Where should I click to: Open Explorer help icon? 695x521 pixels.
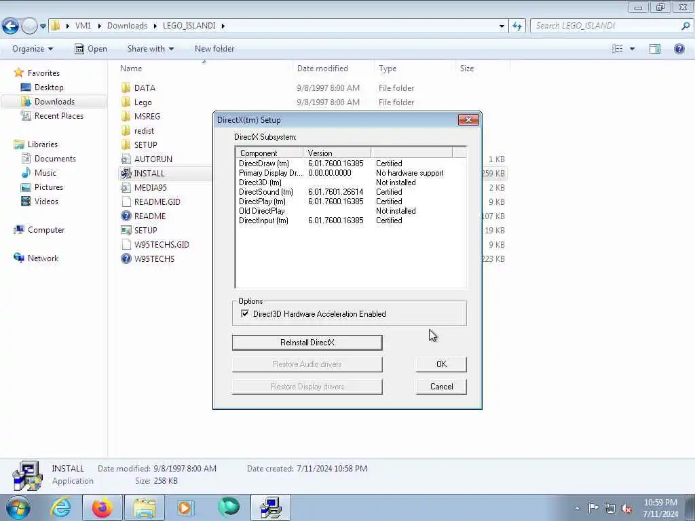pos(679,49)
